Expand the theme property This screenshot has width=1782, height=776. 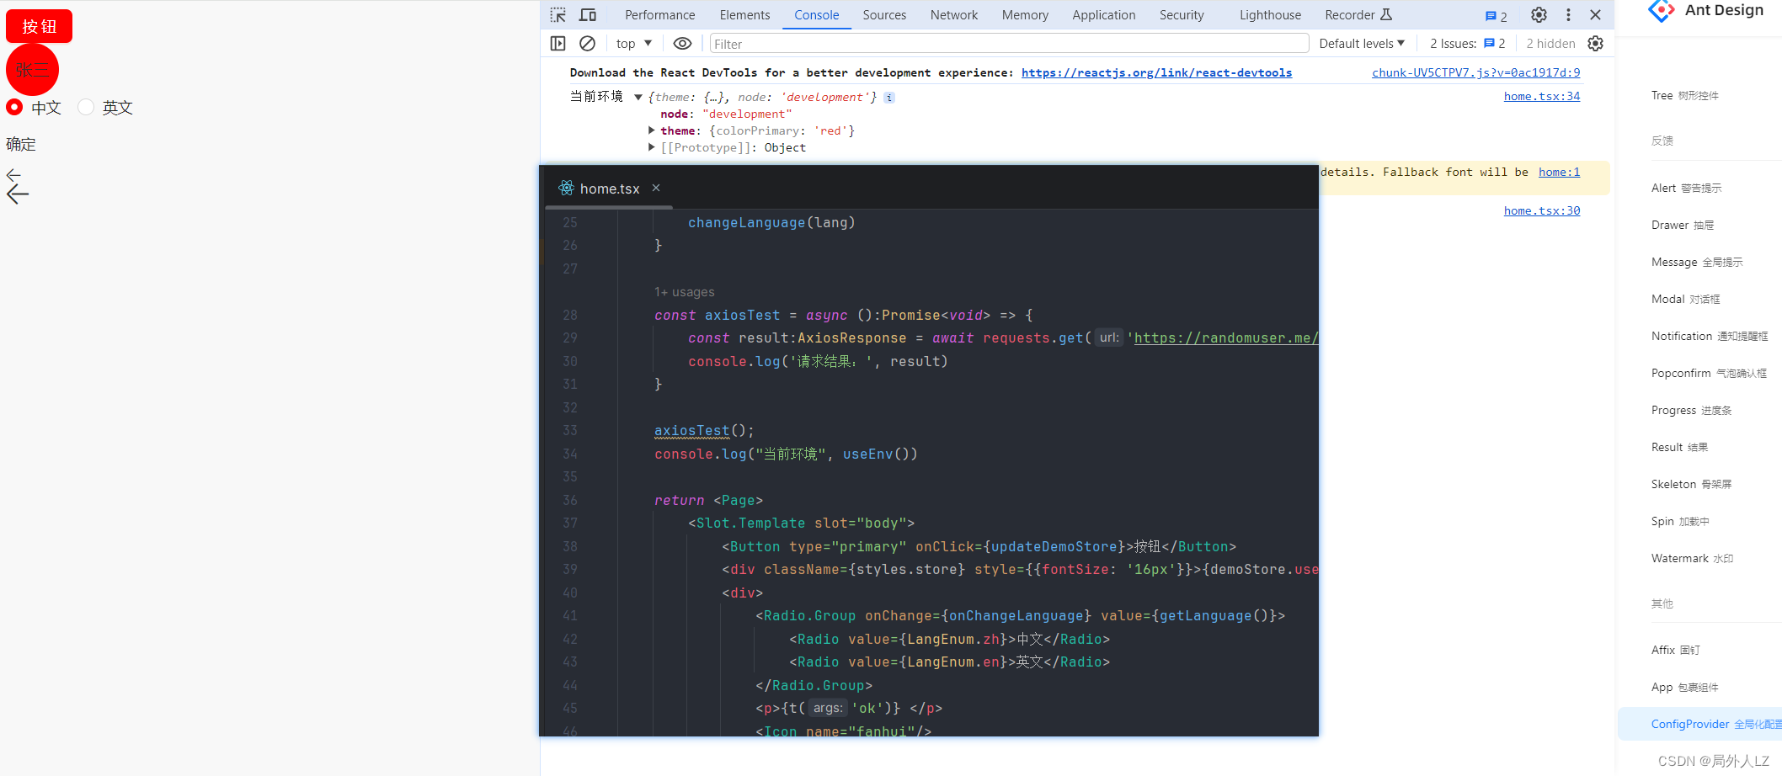pos(651,130)
